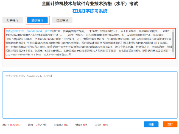
Task: Switch to the 打字练习 tab
Action: click(12, 20)
